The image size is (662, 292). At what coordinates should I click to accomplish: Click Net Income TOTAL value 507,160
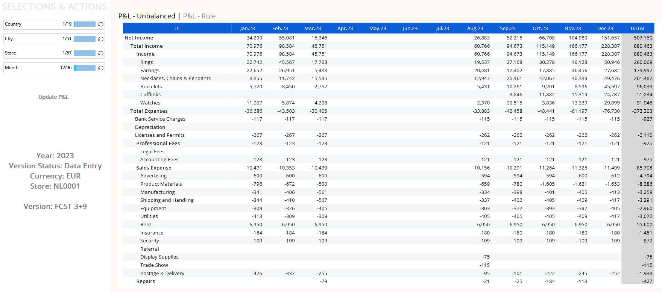click(643, 38)
